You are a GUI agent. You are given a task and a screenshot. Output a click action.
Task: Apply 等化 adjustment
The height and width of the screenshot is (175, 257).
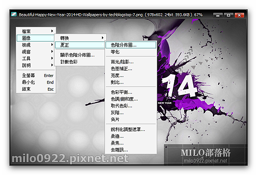pos(131,52)
